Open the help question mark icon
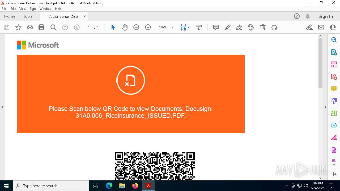The image size is (340, 191). [297, 16]
